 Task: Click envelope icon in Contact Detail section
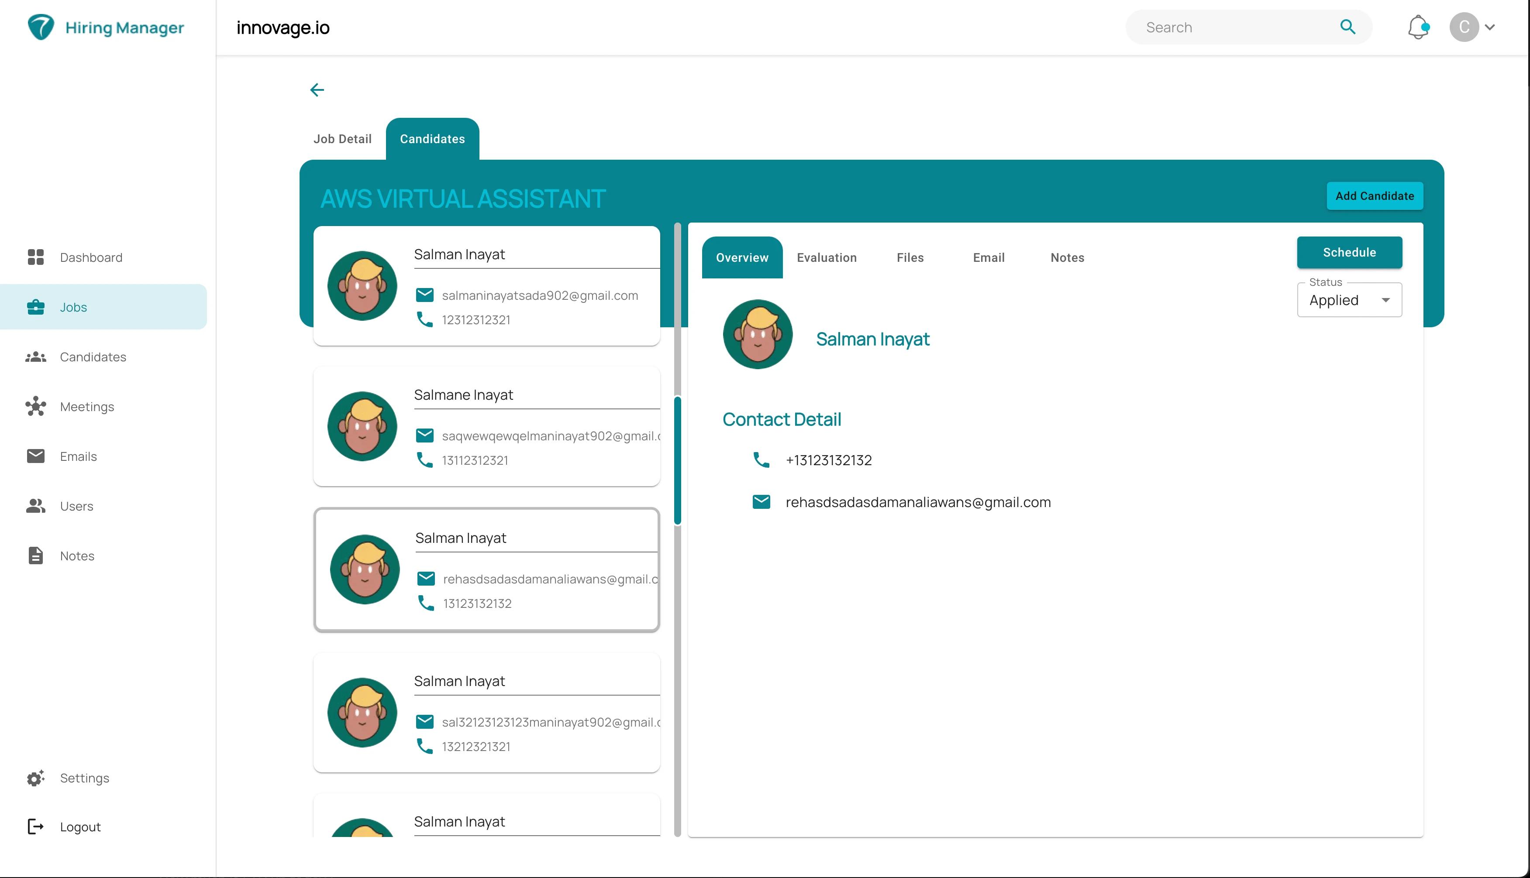(762, 502)
